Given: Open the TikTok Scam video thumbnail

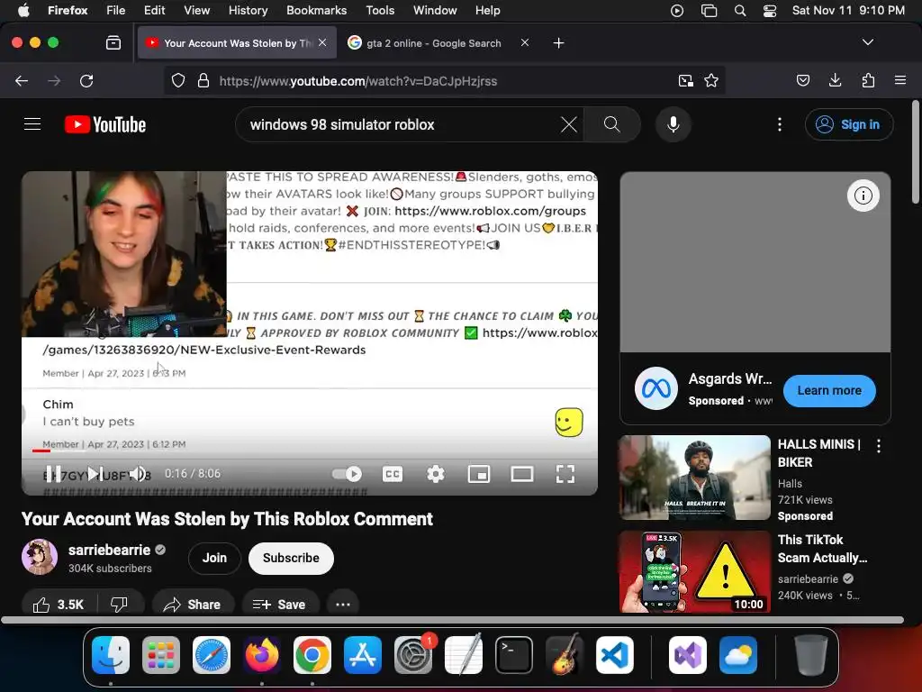Looking at the screenshot, I should click(x=694, y=572).
